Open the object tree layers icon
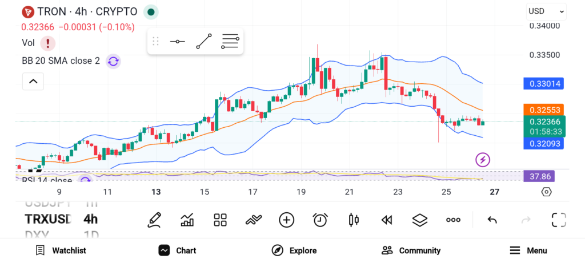The width and height of the screenshot is (585, 263). click(x=420, y=220)
